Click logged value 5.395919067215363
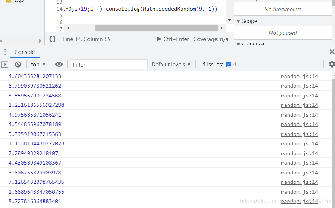335x208 pixels. point(35,134)
